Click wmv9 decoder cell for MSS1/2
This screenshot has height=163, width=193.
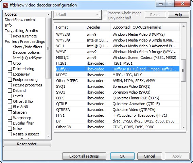(x=92, y=58)
